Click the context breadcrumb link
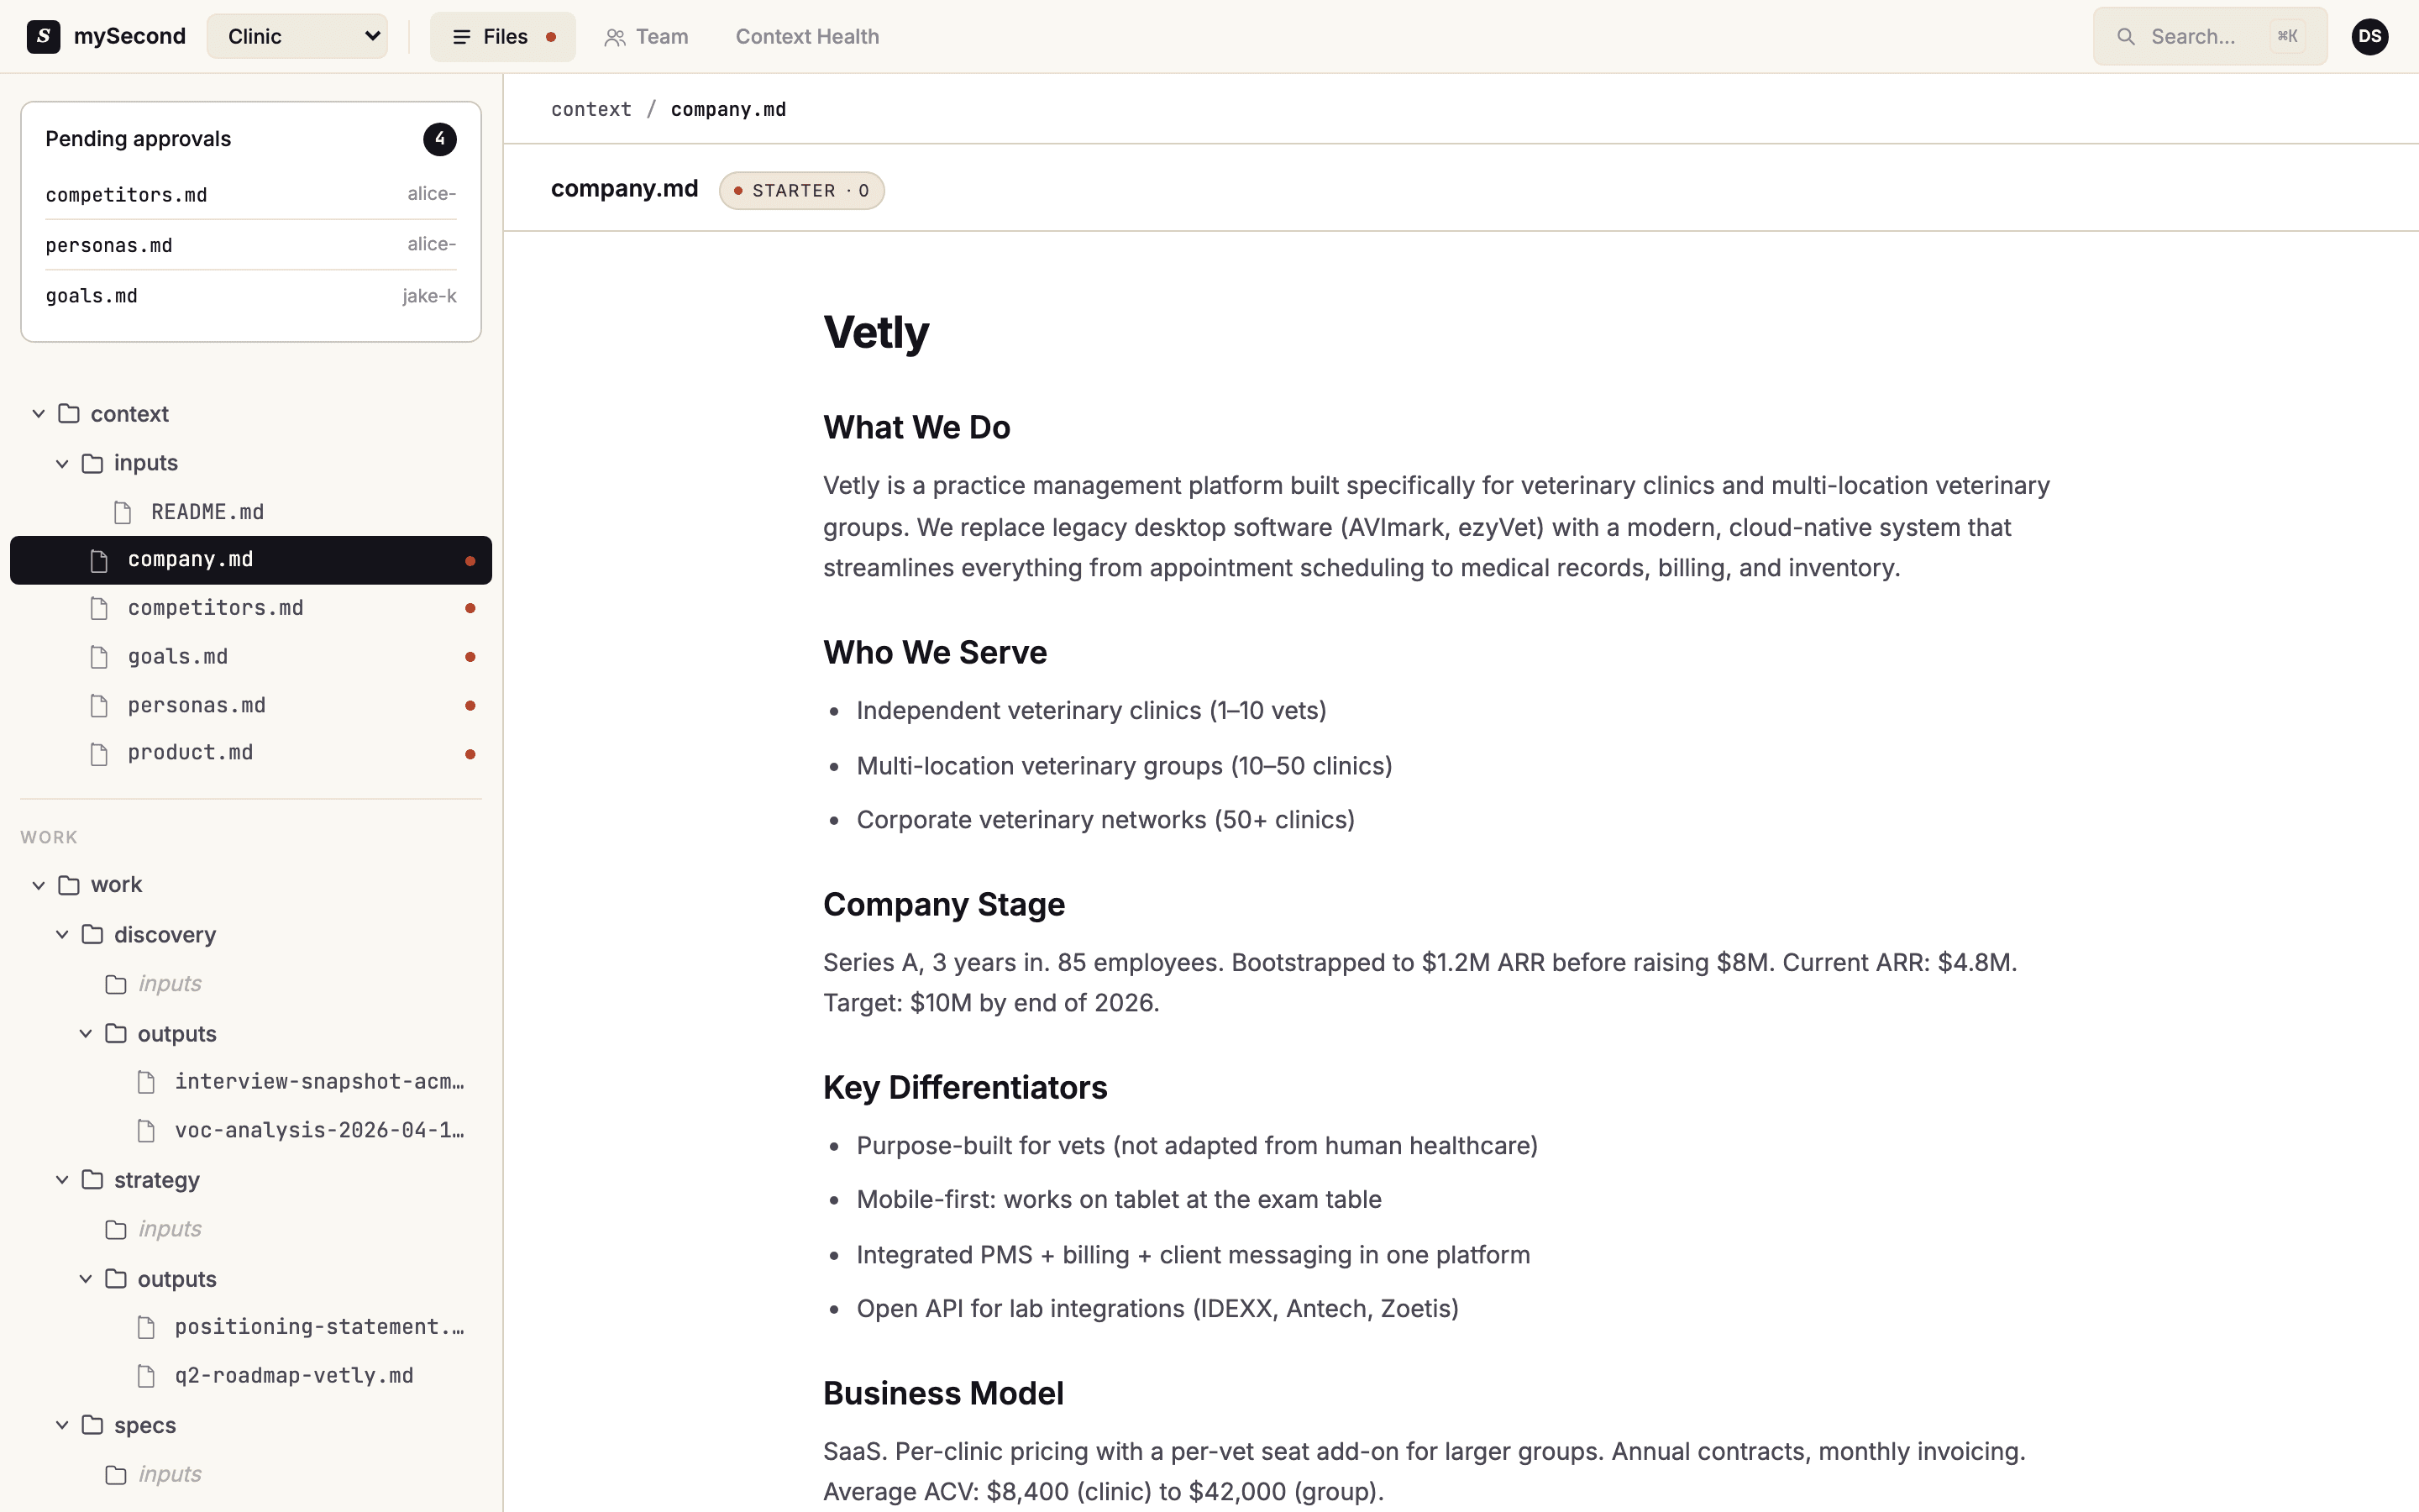The height and width of the screenshot is (1512, 2419). 590,109
